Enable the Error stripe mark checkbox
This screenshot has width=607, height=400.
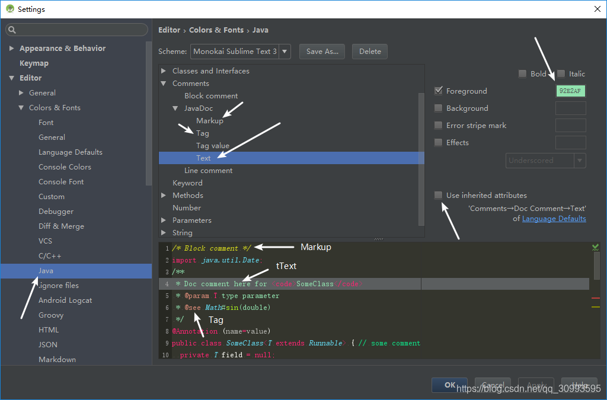438,126
